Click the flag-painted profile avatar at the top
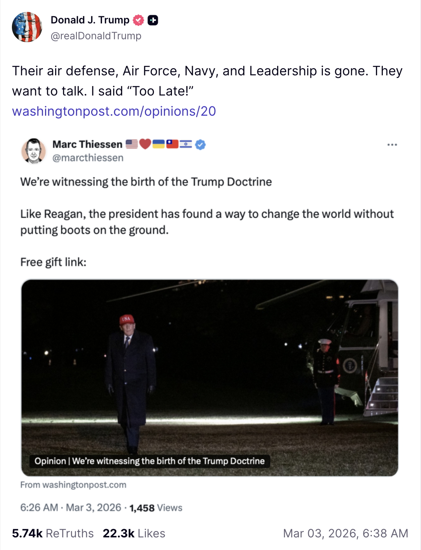The width and height of the screenshot is (421, 550). [x=27, y=27]
